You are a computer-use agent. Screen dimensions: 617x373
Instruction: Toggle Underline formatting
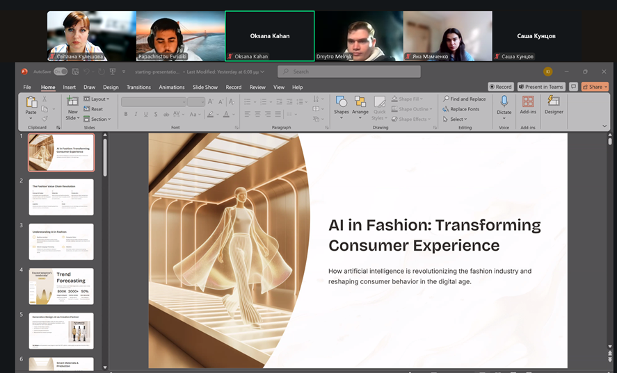146,114
